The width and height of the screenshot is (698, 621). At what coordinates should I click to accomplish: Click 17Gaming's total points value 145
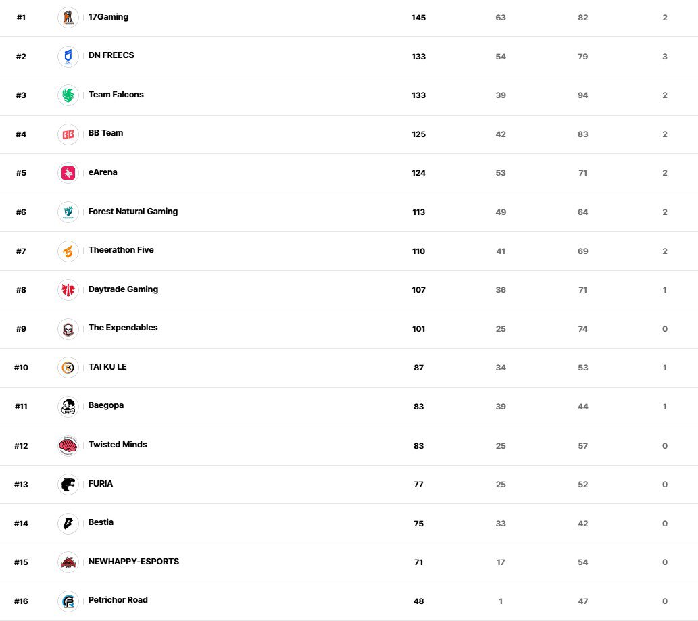click(x=418, y=18)
